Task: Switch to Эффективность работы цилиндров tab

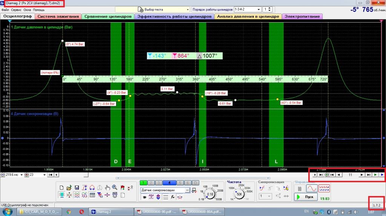Action: 174,17
